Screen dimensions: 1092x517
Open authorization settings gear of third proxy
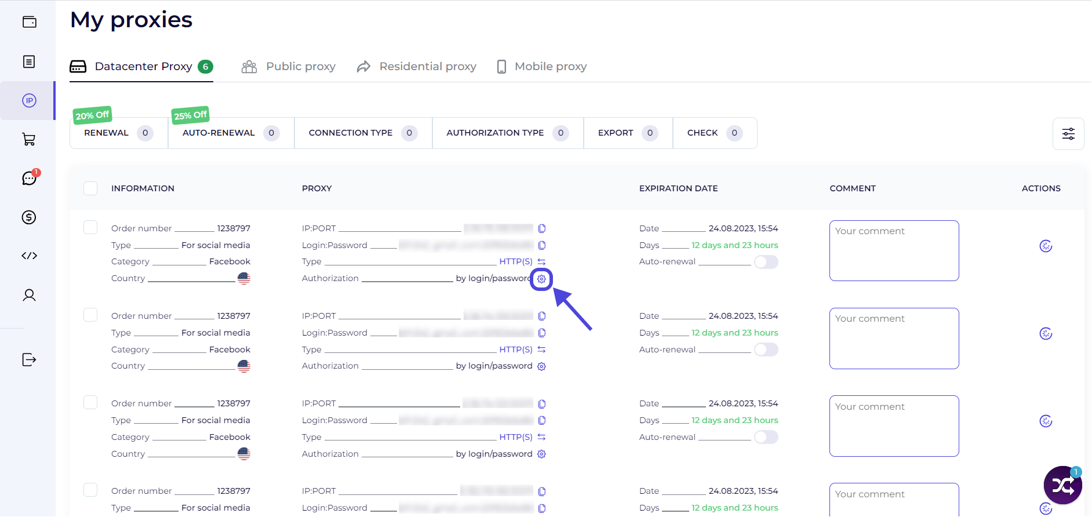[x=541, y=454]
